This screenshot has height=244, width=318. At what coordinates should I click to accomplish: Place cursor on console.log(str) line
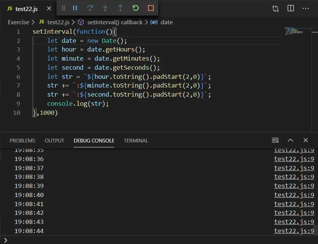78,104
